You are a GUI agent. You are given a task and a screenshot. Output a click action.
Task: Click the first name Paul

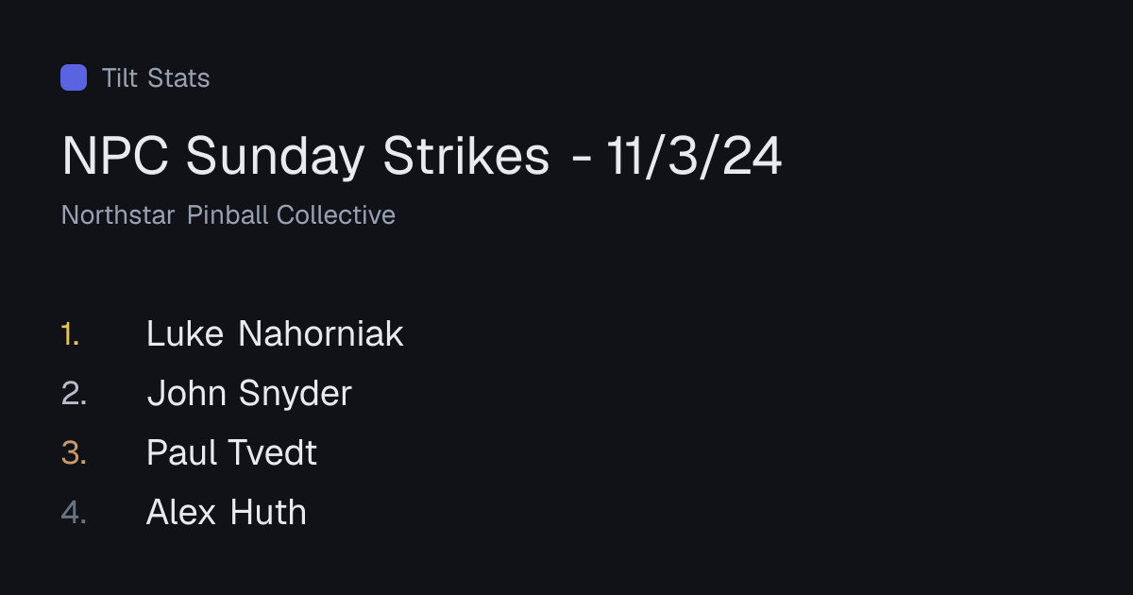point(182,452)
